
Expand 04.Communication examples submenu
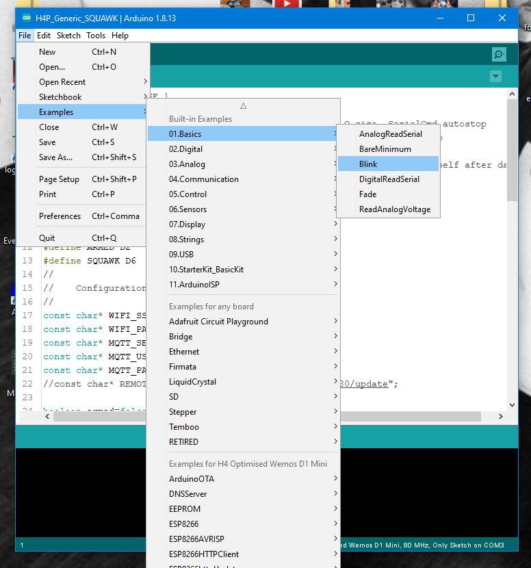tap(244, 179)
